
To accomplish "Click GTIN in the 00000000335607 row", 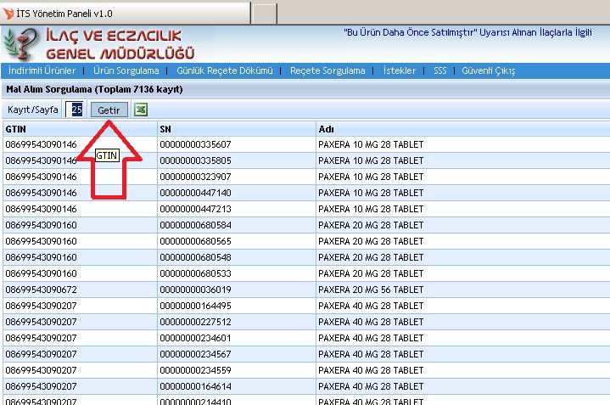I will click(x=42, y=144).
